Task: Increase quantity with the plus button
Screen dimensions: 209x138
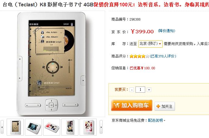Action: pyautogui.click(x=149, y=90)
